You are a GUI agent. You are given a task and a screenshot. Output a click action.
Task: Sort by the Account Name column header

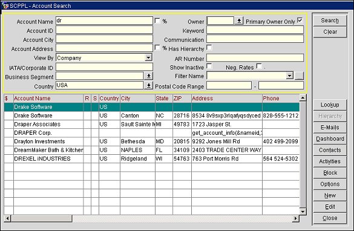(48, 99)
